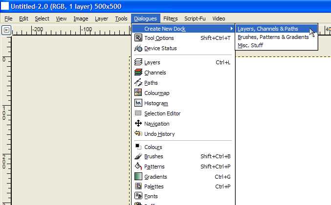Open the Paths dialogue entry

(183, 83)
